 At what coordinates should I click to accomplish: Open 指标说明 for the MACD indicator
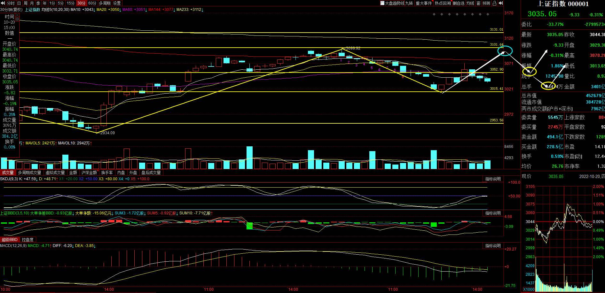[x=493, y=246]
